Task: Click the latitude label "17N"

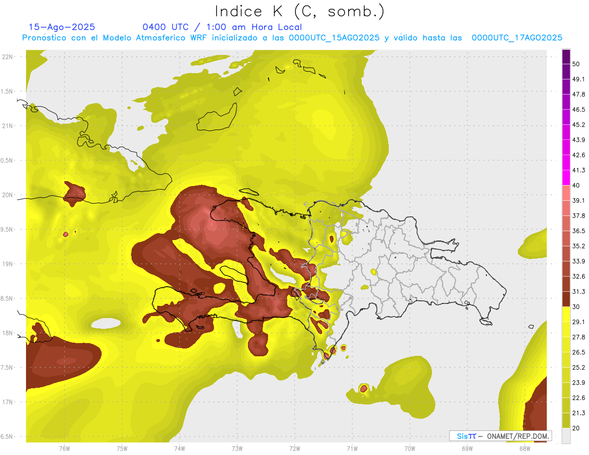Action: pyautogui.click(x=8, y=402)
